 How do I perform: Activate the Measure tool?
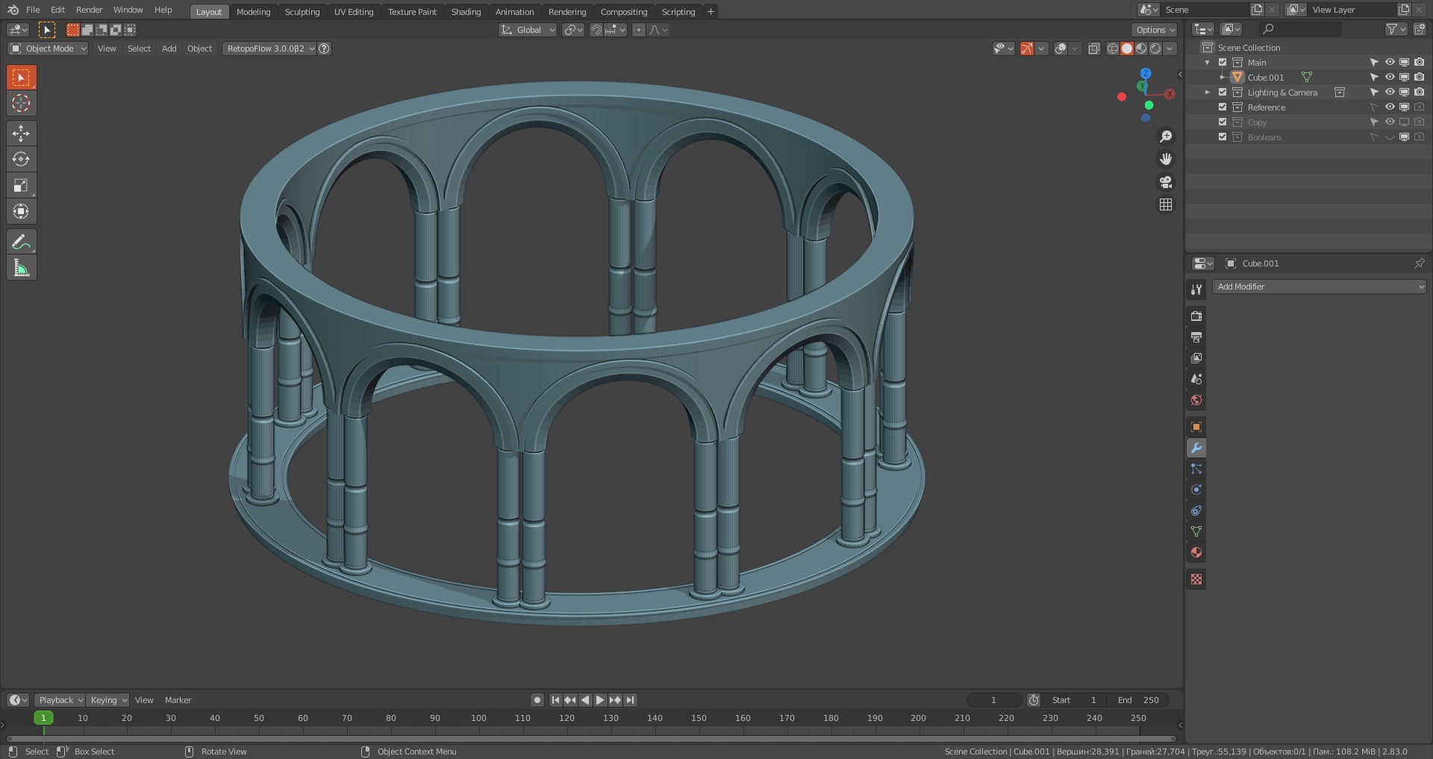[x=21, y=268]
